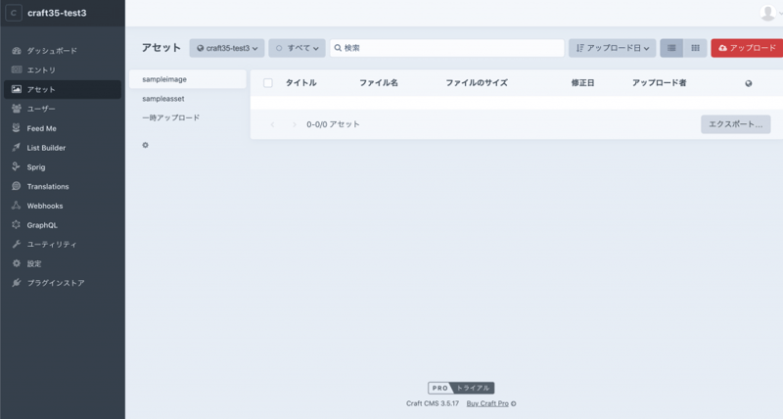This screenshot has width=783, height=419.
Task: Click the 0-0/0 アセット count text
Action: coord(333,124)
